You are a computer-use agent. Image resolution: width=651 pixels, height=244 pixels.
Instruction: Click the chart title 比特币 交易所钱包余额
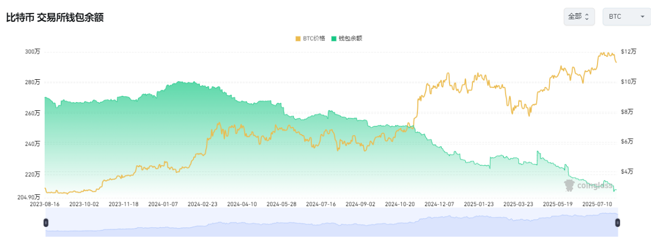coord(55,17)
